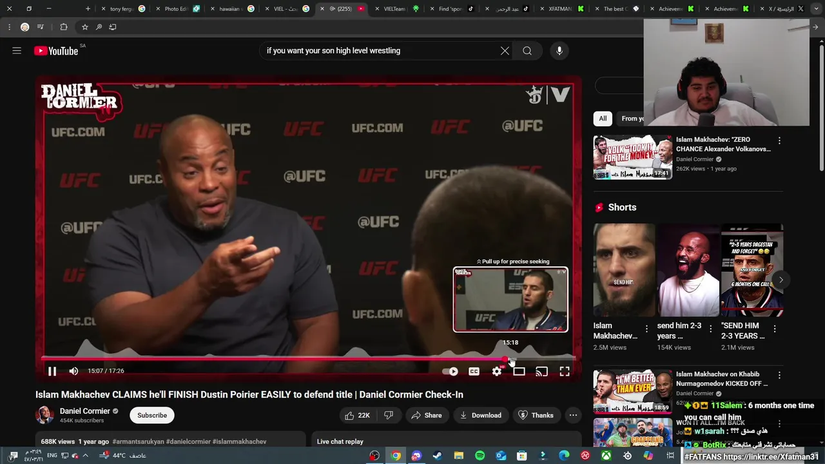This screenshot has width=825, height=464.
Task: Click #islammakhachev hashtag
Action: tap(239, 441)
